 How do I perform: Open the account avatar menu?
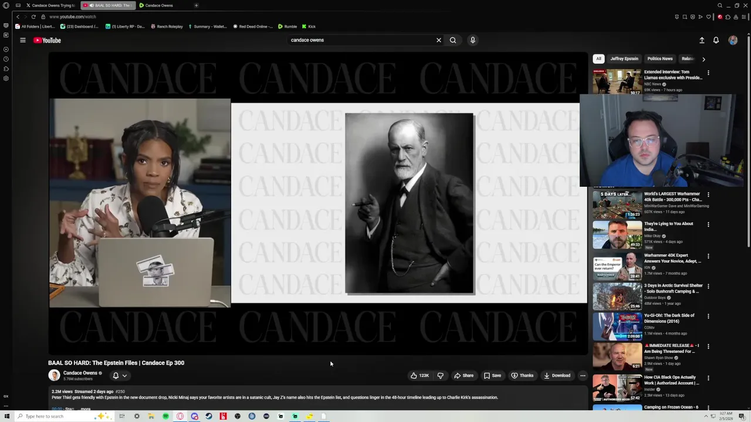[x=733, y=40]
